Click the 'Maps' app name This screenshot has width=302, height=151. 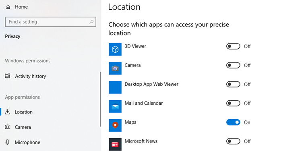(130, 122)
